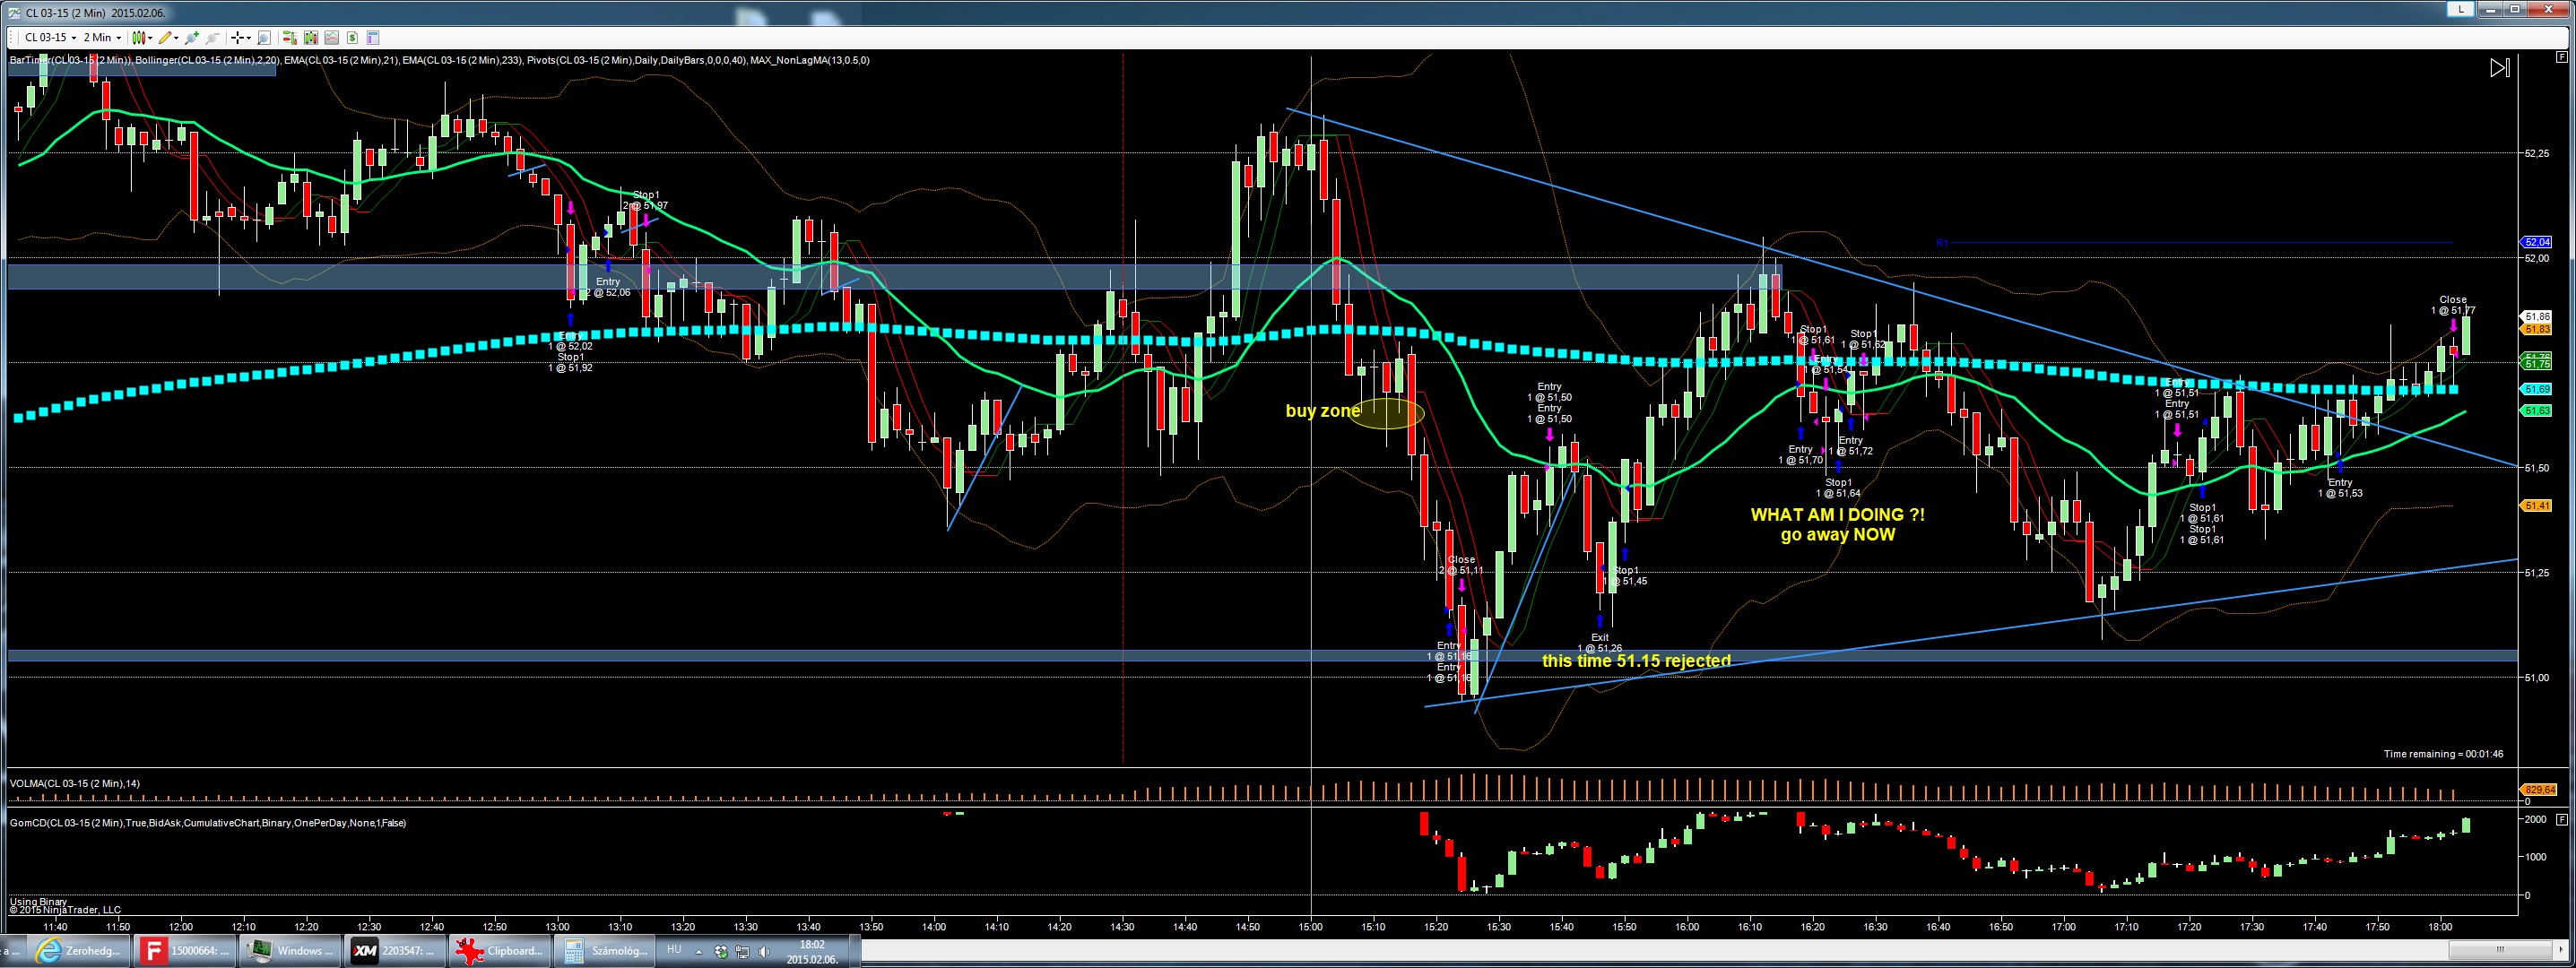Click the 829,64 volume value marker
2576x968 pixels.
coord(2540,790)
